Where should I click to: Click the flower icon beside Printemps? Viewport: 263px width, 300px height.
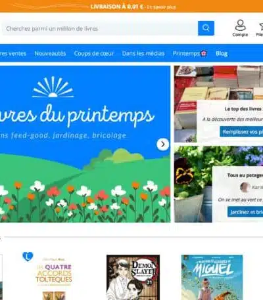point(204,53)
